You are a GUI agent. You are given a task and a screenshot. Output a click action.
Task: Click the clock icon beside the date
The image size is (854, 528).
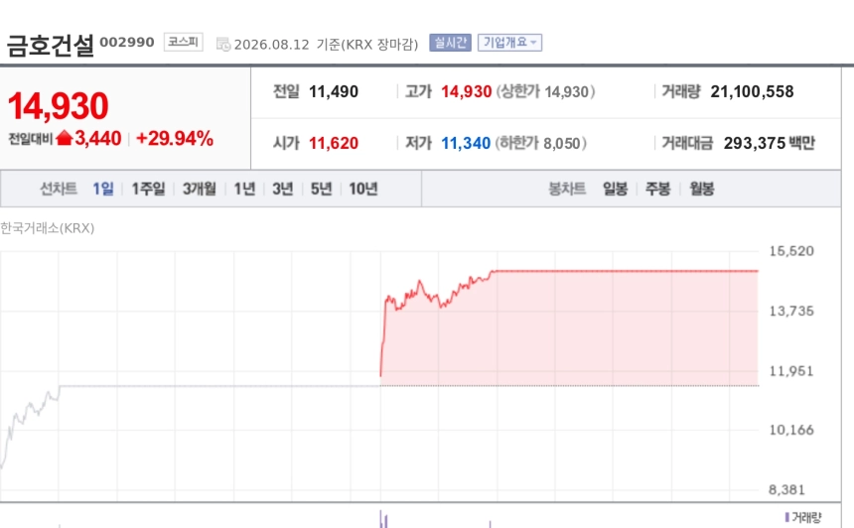pyautogui.click(x=223, y=45)
